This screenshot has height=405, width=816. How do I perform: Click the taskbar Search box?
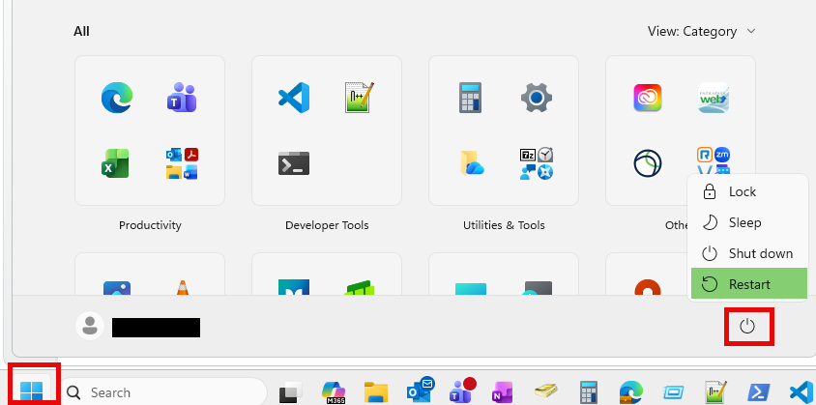(x=163, y=392)
